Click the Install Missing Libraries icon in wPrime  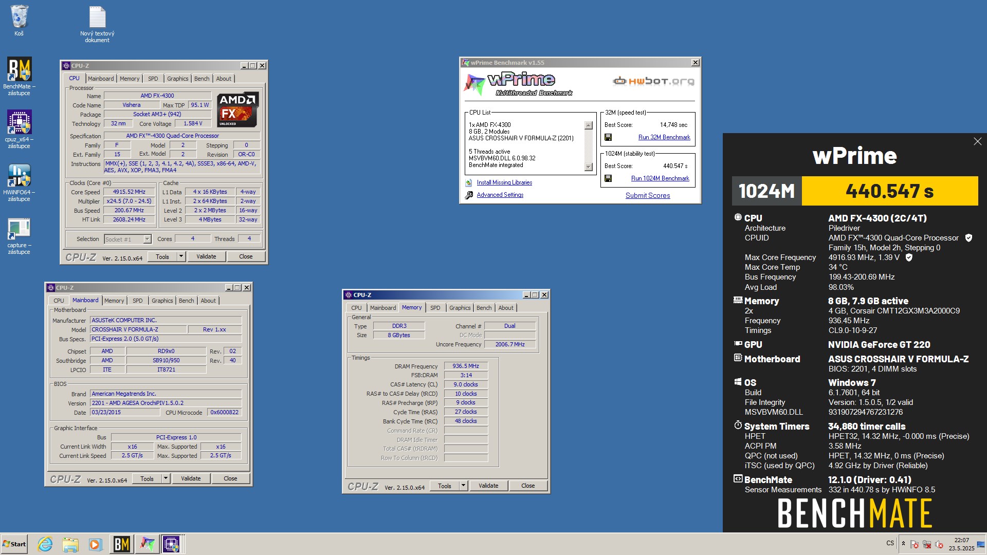point(468,183)
